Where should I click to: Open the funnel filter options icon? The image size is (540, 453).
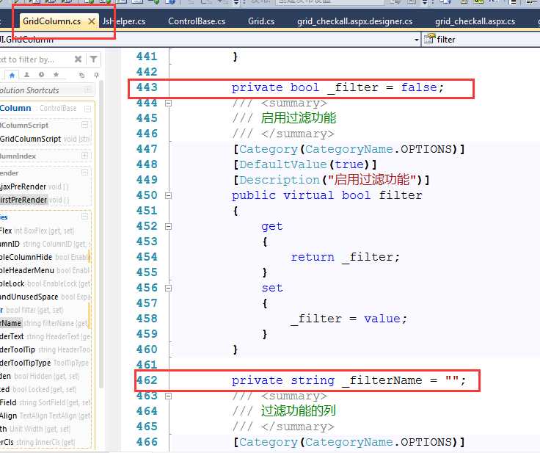93,59
